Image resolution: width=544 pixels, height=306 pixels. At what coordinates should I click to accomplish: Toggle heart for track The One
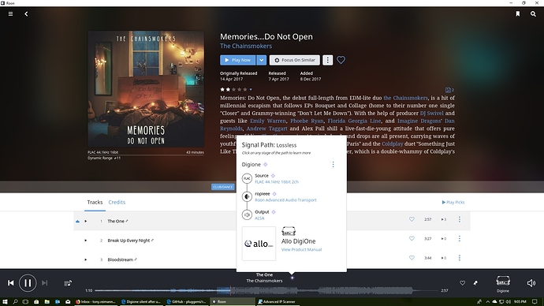coord(412,219)
